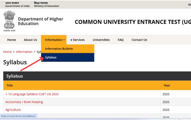Open the Agriculture syllabus link
Viewport: 191px width, 120px height.
(13, 110)
